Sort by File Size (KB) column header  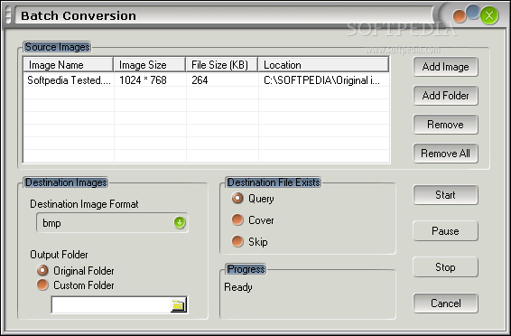pyautogui.click(x=222, y=65)
